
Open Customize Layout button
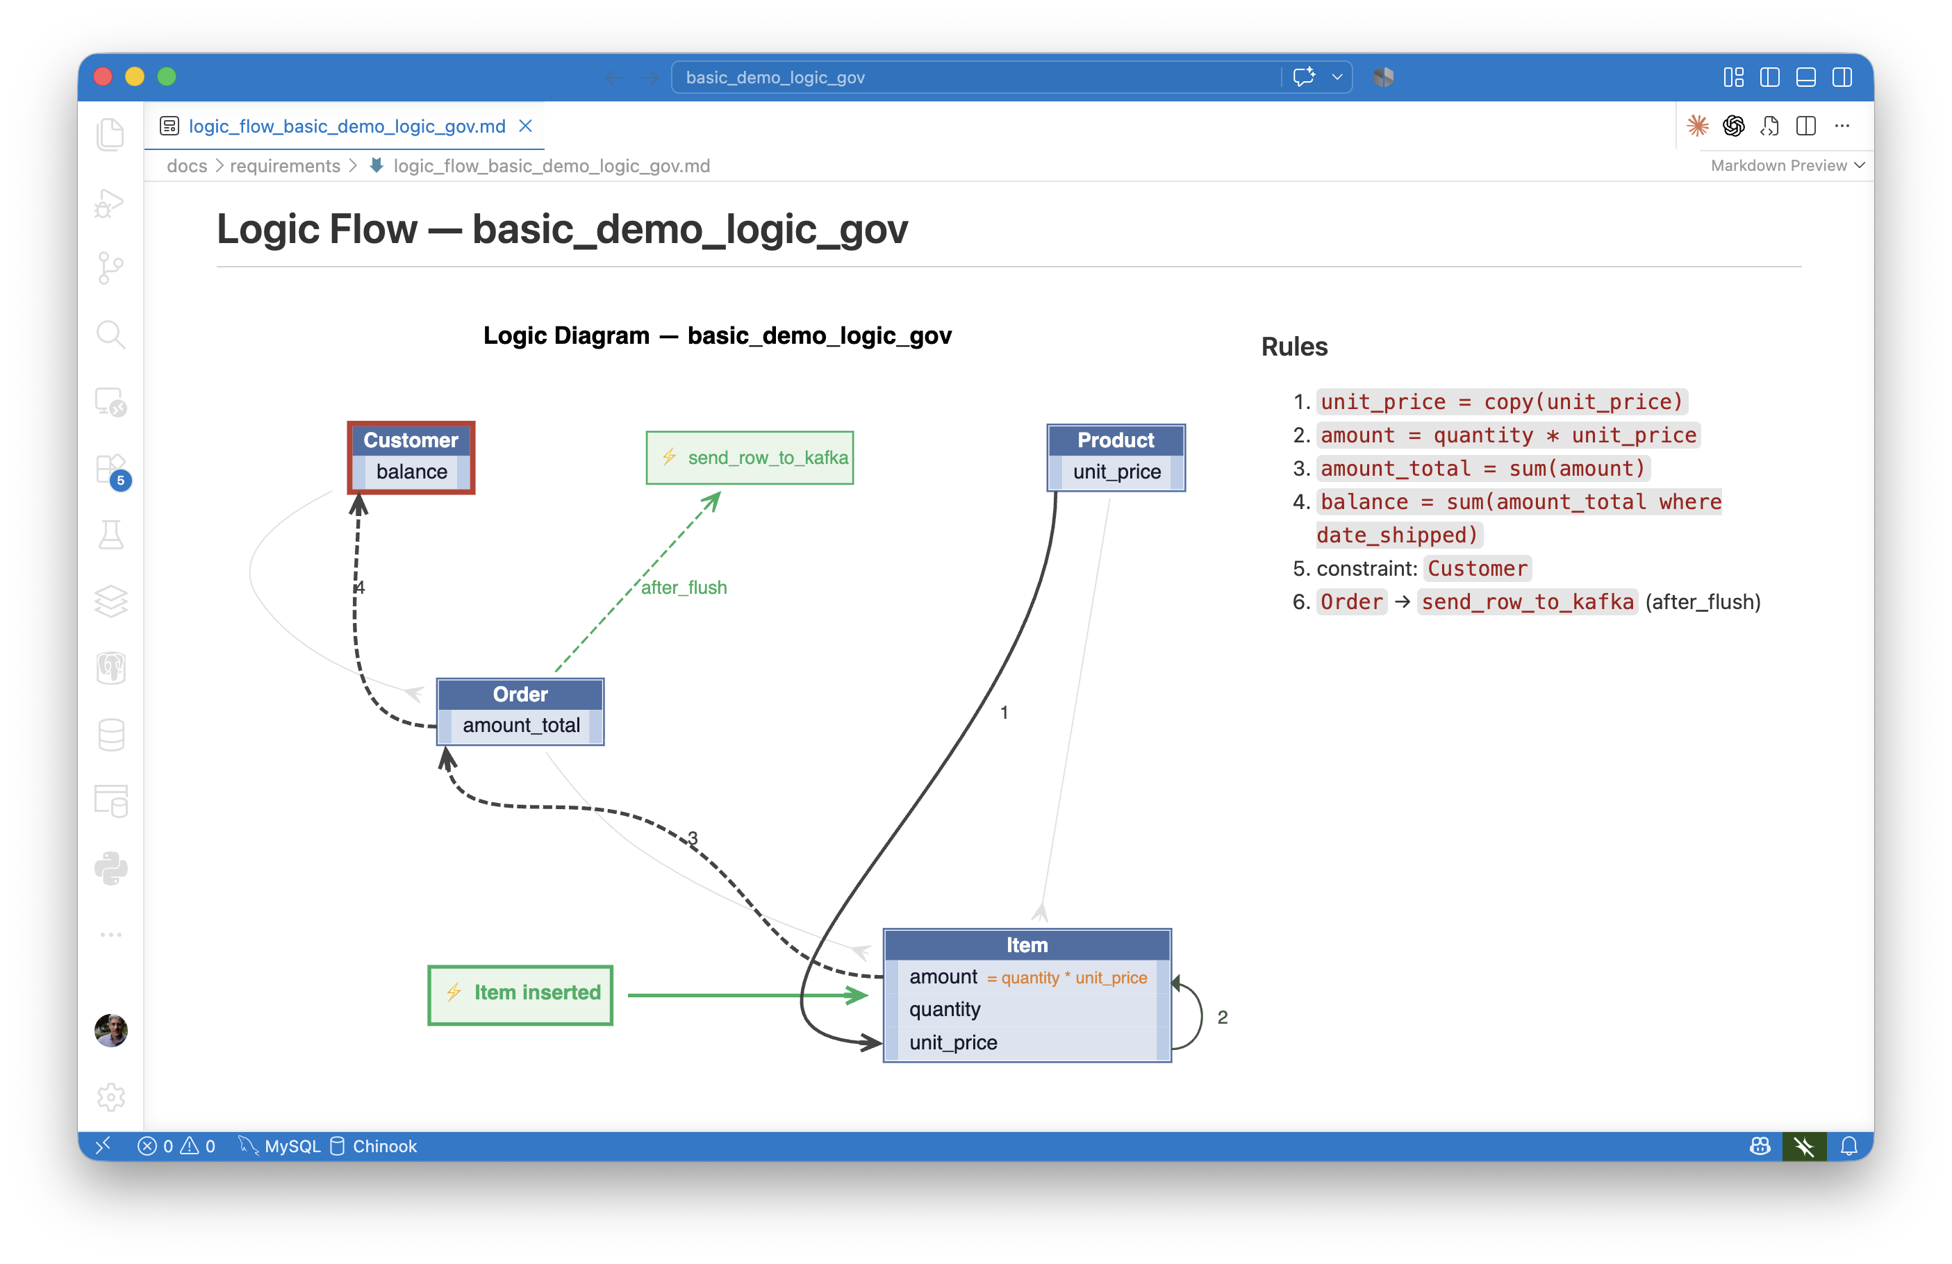tap(1734, 77)
